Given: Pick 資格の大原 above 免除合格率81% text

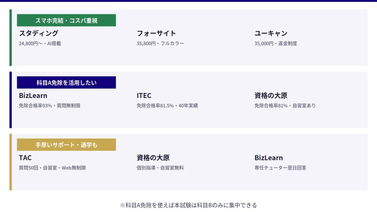Looking at the screenshot, I should tap(271, 96).
